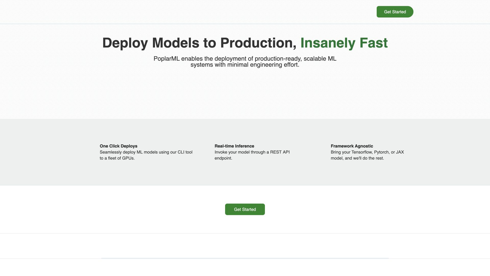Click the word 'PoplarML' in the subtitle
This screenshot has height=276, width=490.
[166, 59]
